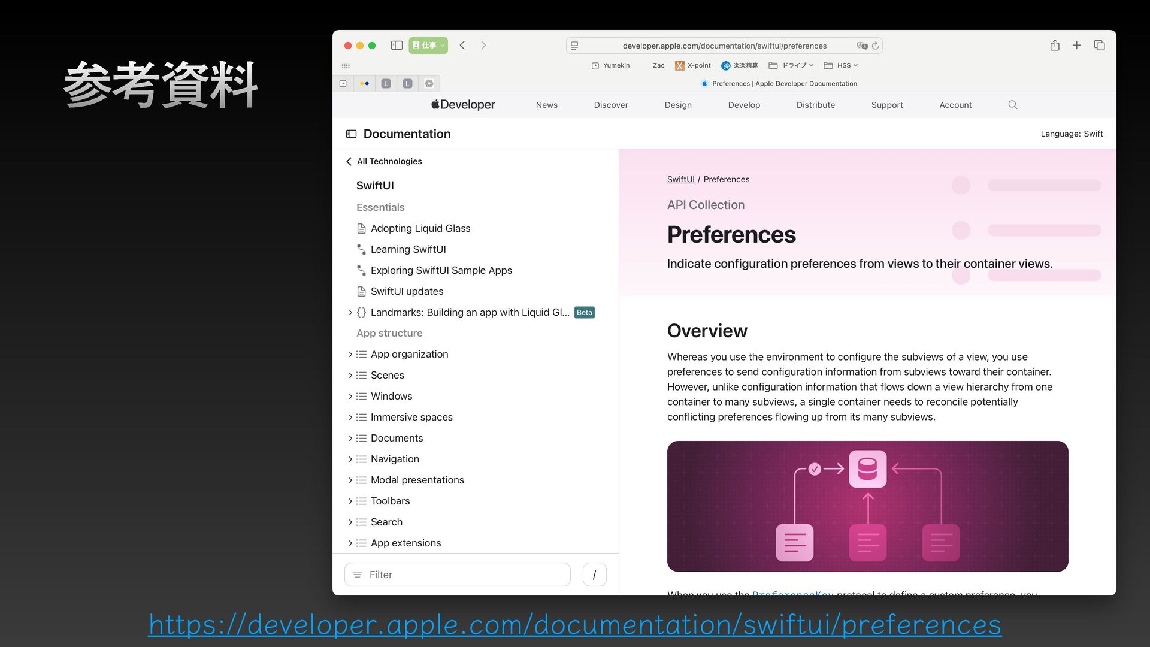Viewport: 1150px width, 647px height.
Task: Expand App organization section
Action: pyautogui.click(x=350, y=354)
